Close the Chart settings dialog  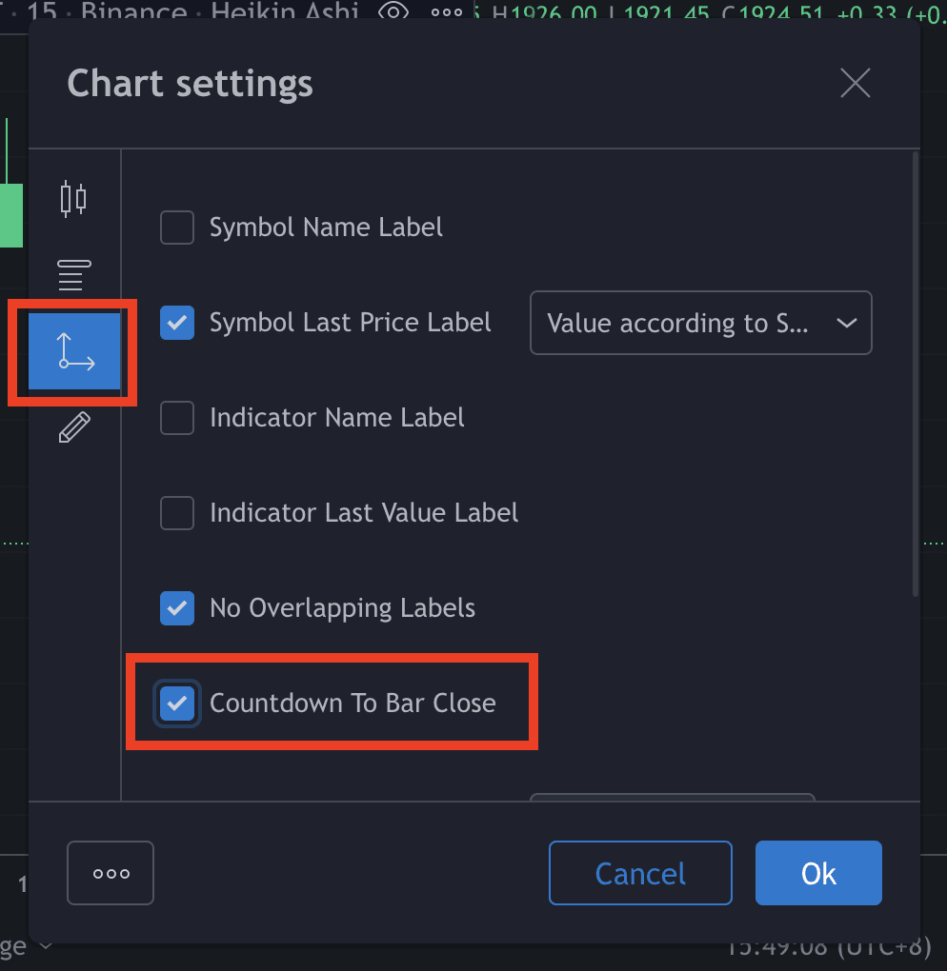[856, 83]
